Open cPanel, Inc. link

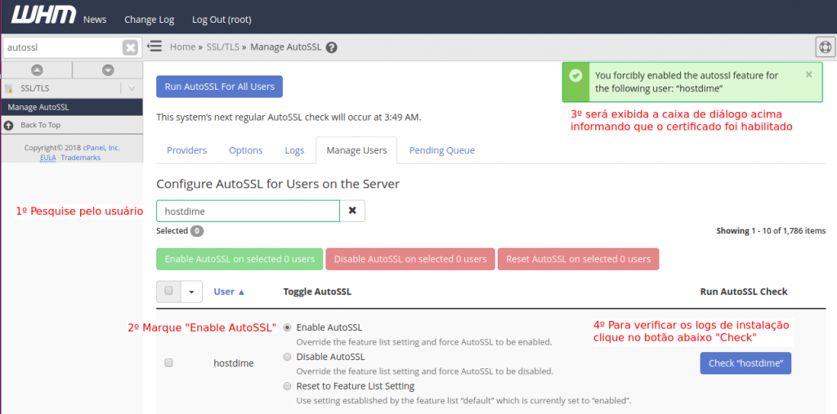coord(101,148)
